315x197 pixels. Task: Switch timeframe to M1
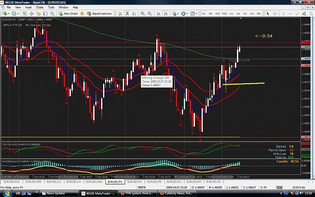204,14
